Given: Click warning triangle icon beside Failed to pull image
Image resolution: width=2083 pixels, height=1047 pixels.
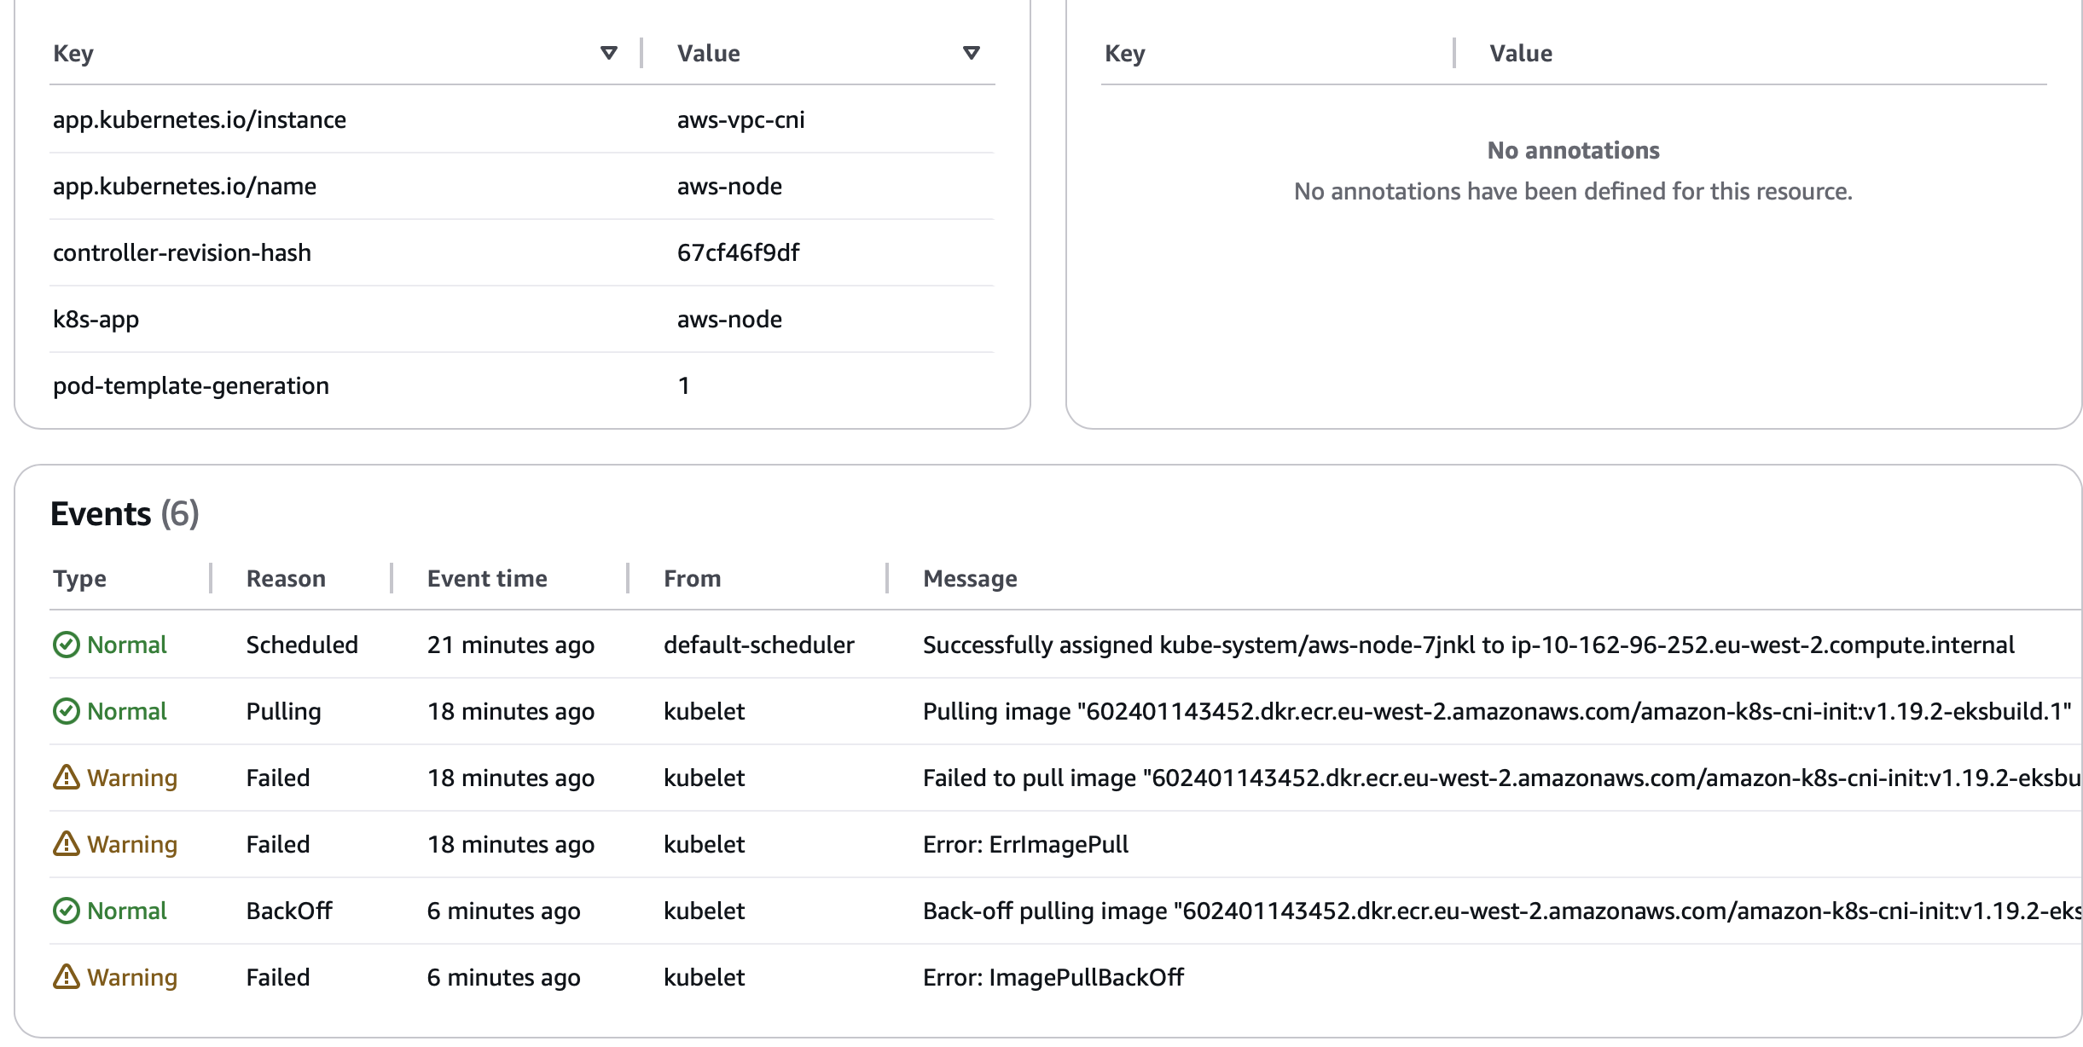Looking at the screenshot, I should click(66, 777).
